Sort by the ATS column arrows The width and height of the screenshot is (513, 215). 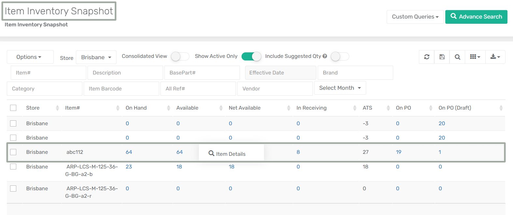tap(388, 108)
